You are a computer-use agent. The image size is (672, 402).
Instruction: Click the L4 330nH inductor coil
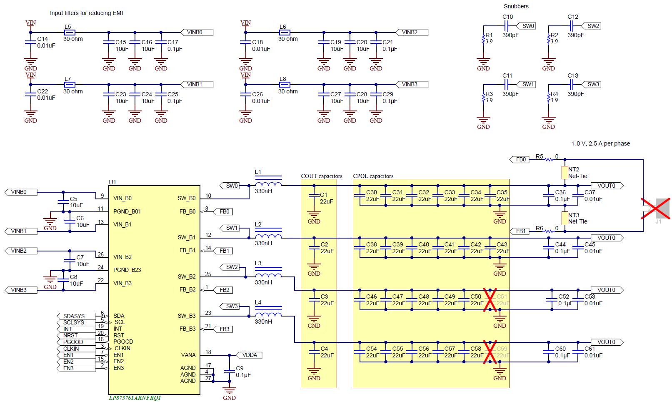click(x=268, y=312)
